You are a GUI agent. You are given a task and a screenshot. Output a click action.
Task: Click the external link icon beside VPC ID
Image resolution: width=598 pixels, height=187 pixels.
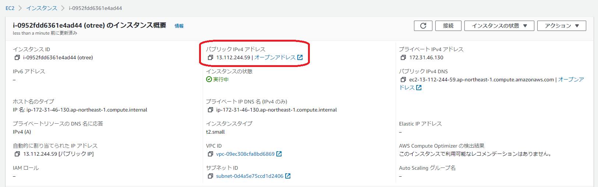[x=279, y=154]
